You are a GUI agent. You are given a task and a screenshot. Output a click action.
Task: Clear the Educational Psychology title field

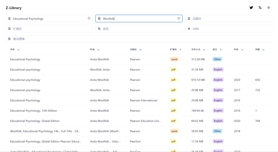tap(89, 18)
